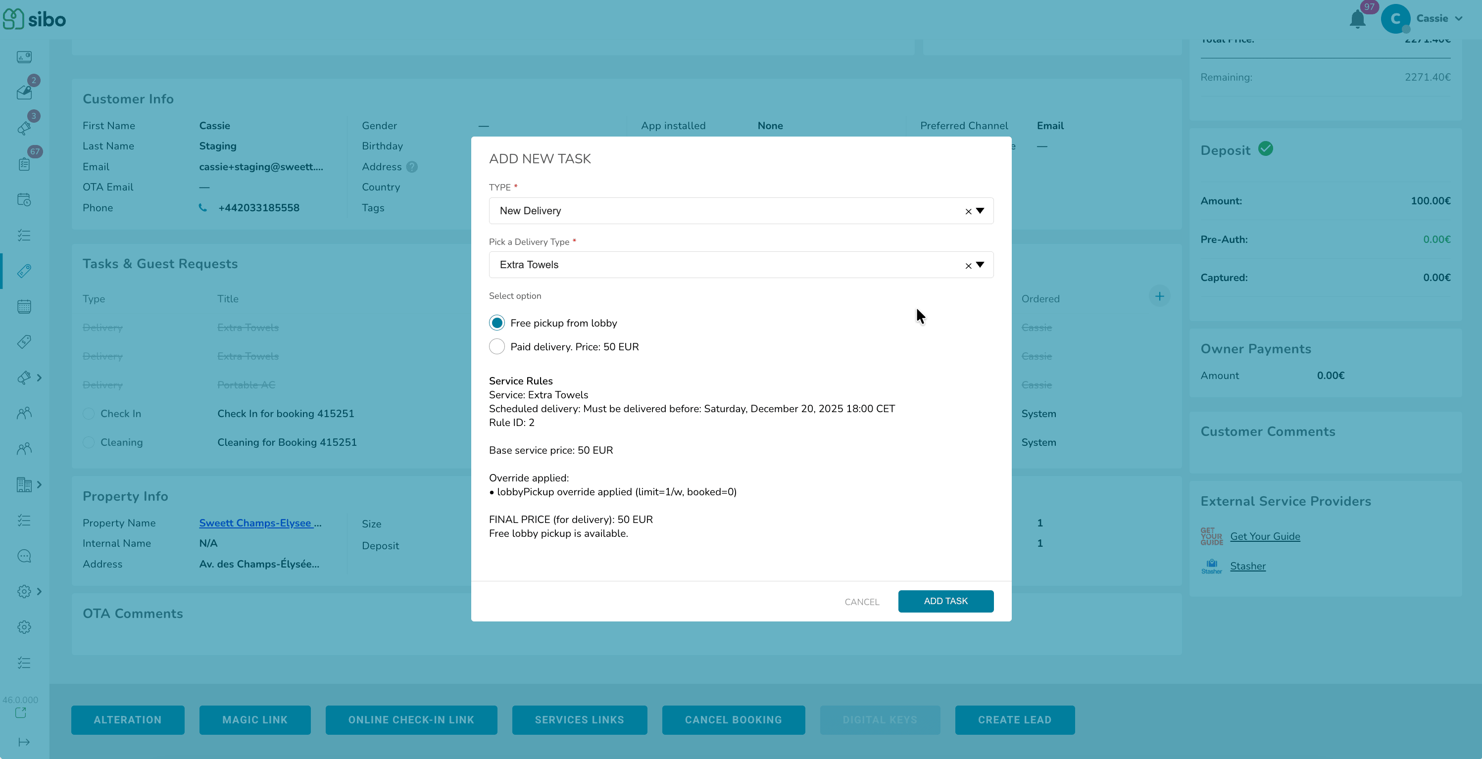This screenshot has width=1482, height=759.
Task: Open the messages inbox icon in sidebar
Action: 24,91
